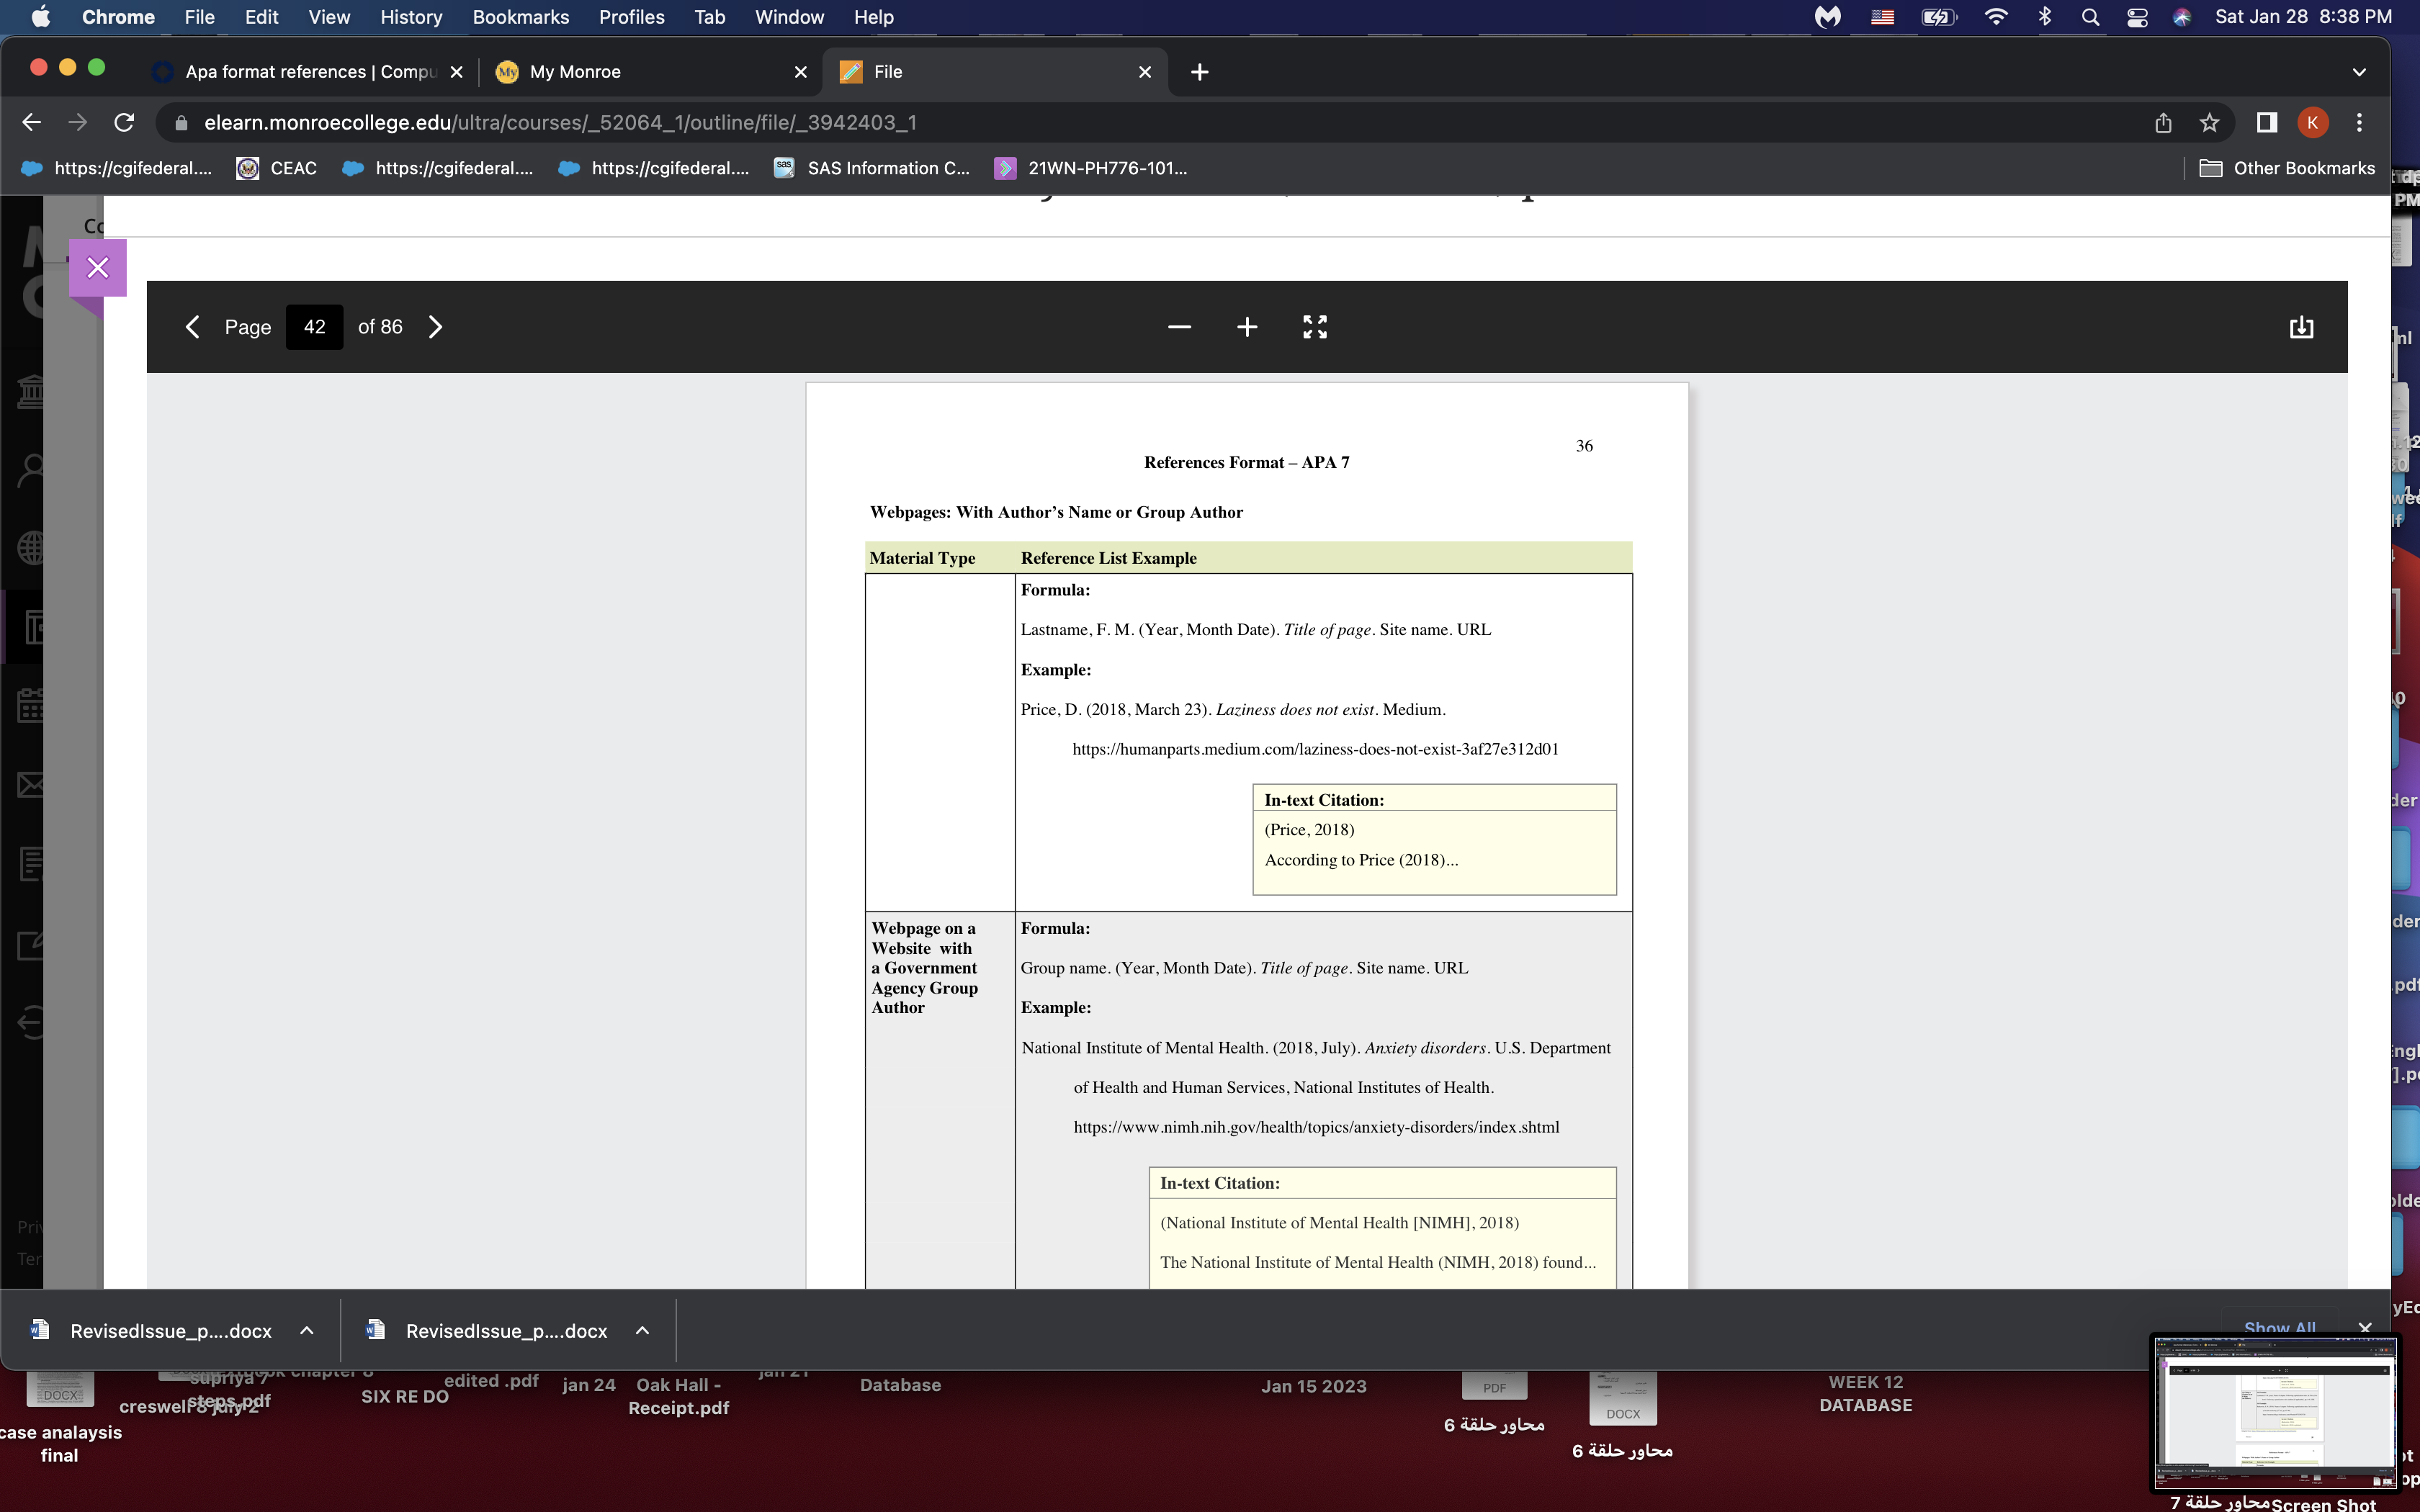
Task: Share this page from address bar
Action: pyautogui.click(x=2163, y=122)
